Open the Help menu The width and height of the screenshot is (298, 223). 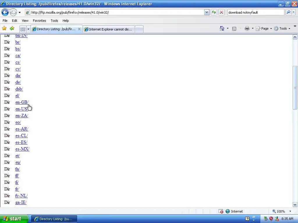pos(65,21)
